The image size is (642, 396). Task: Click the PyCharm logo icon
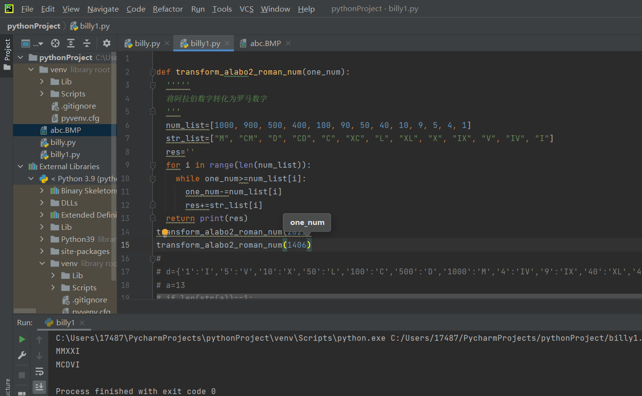[x=9, y=9]
